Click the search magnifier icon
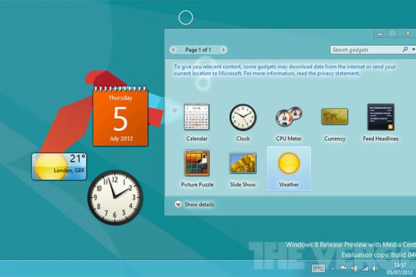The image size is (416, 277). point(405,50)
